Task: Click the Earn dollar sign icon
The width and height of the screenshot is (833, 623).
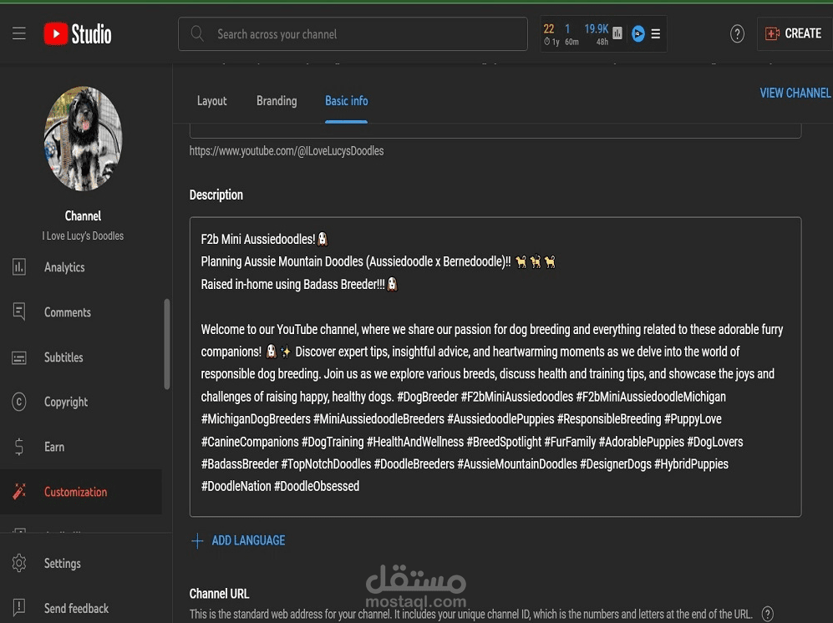Action: (x=19, y=447)
